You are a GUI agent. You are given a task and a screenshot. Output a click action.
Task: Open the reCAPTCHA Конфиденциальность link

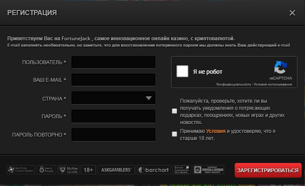tap(234, 84)
